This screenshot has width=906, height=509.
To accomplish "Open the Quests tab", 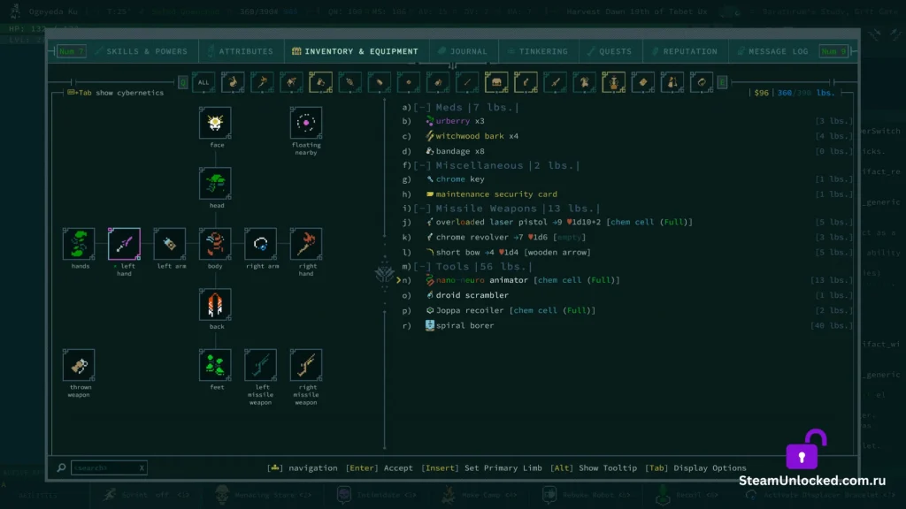I will click(610, 51).
